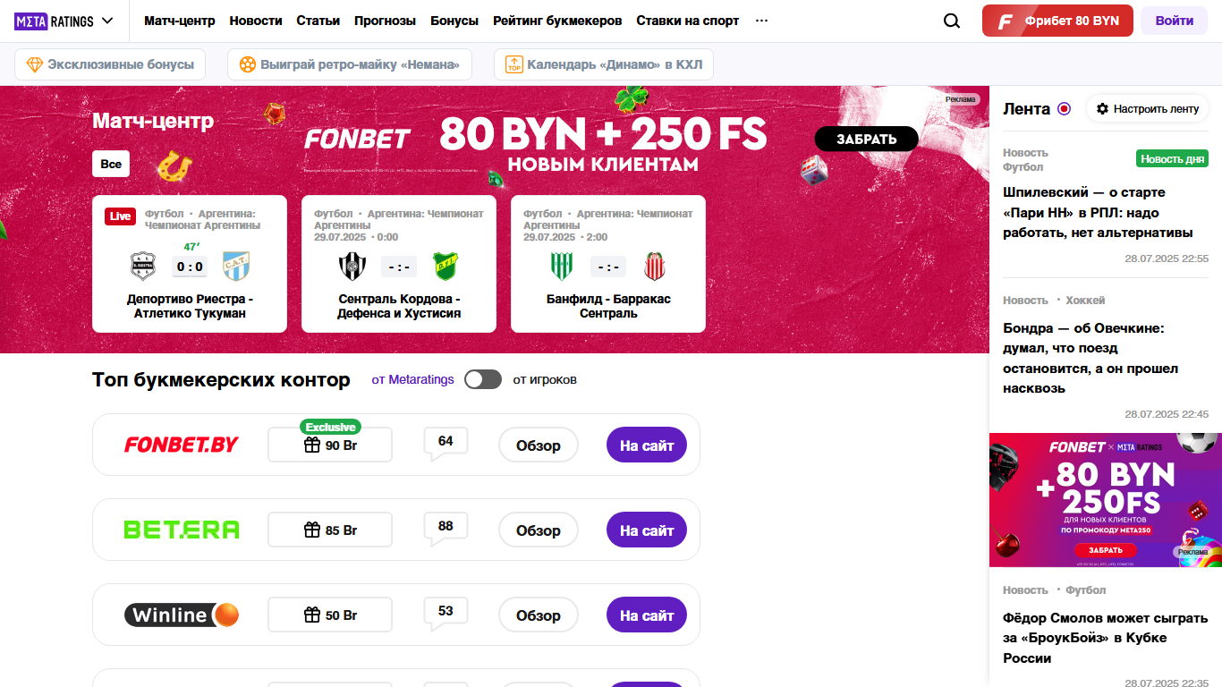1222x687 pixels.
Task: Click the Fonbet +80 BYN 250FS sidebar ad
Action: (x=1106, y=500)
